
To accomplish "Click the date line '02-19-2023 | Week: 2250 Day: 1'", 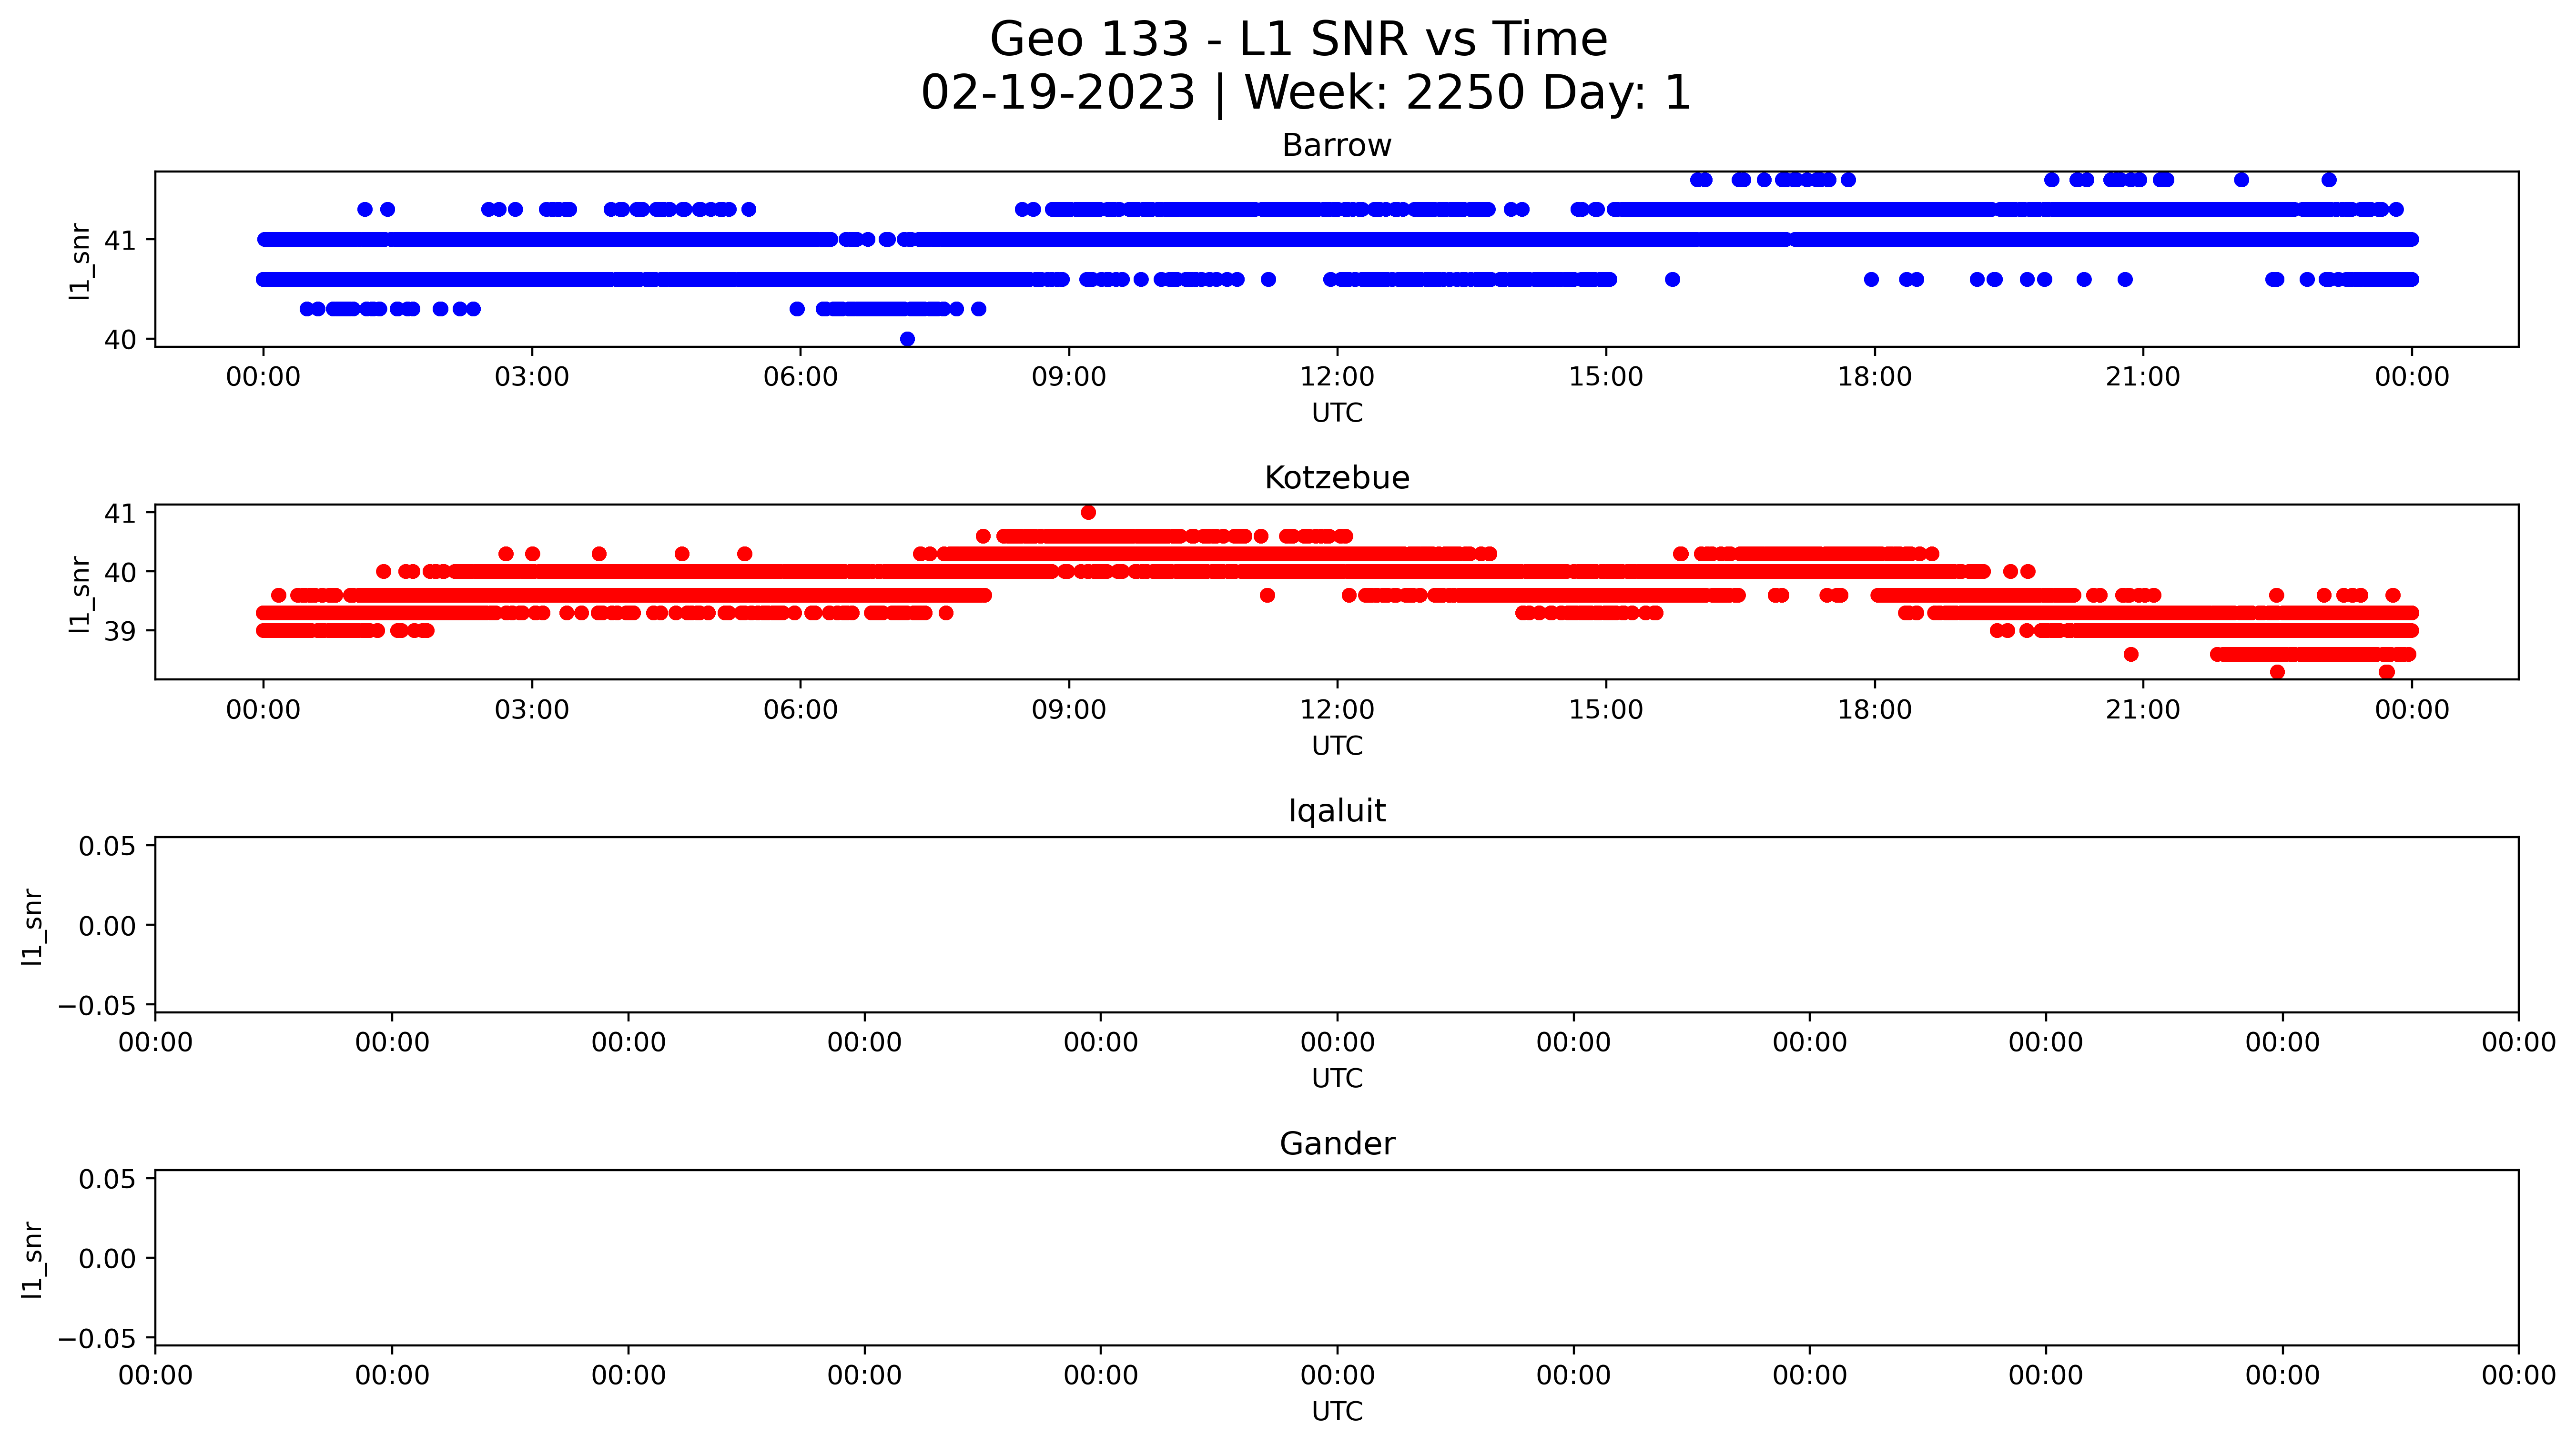I will coord(1305,92).
